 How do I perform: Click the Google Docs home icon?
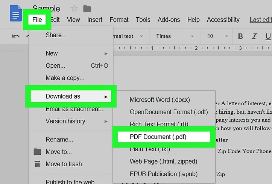[16, 14]
